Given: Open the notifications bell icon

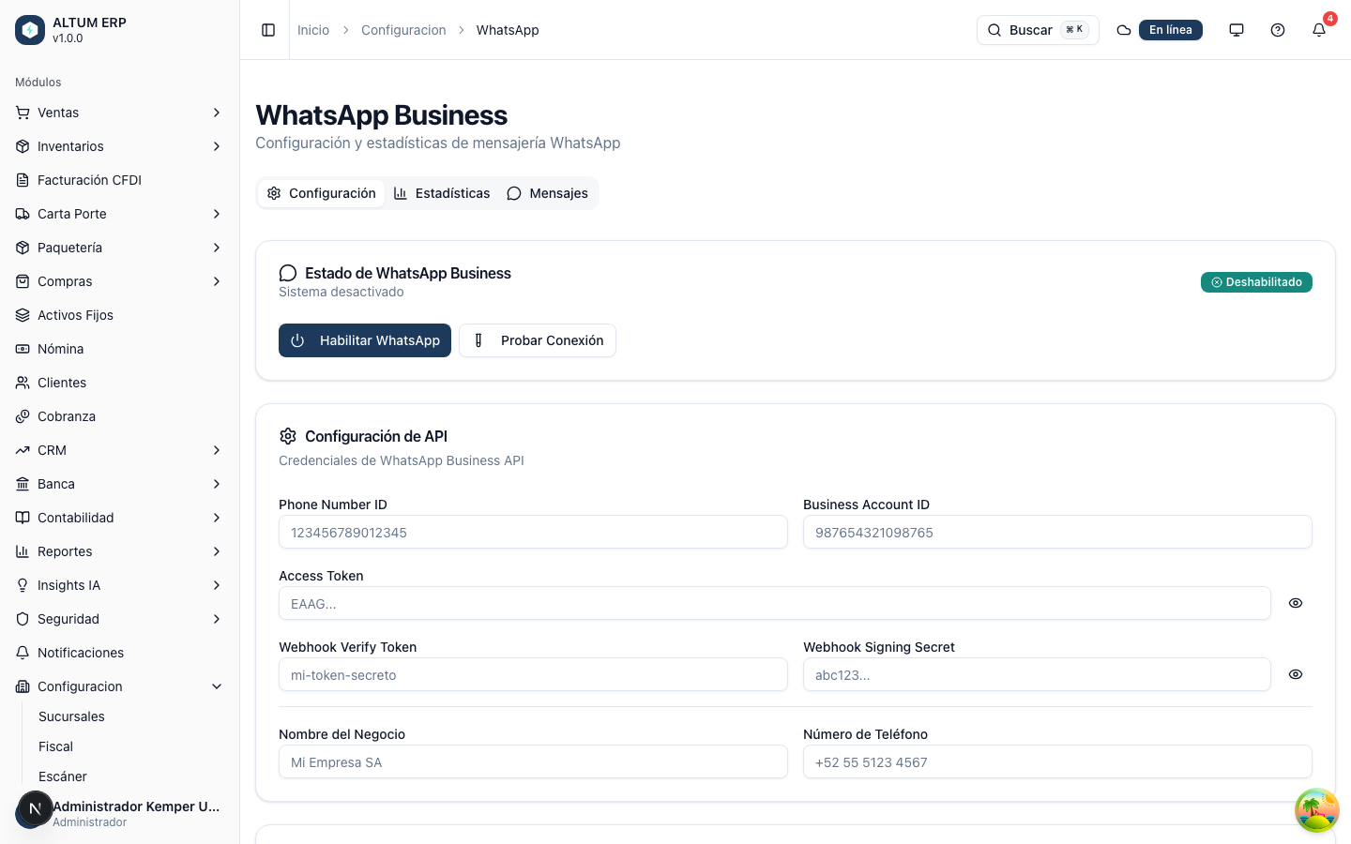Looking at the screenshot, I should coord(1319,30).
